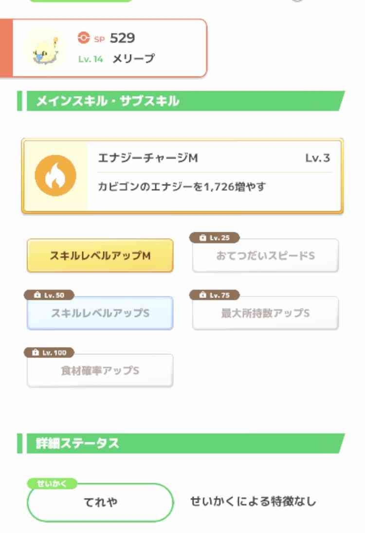
Task: Open the locked スキルレベルアップS sub skill
Action: [x=100, y=313]
